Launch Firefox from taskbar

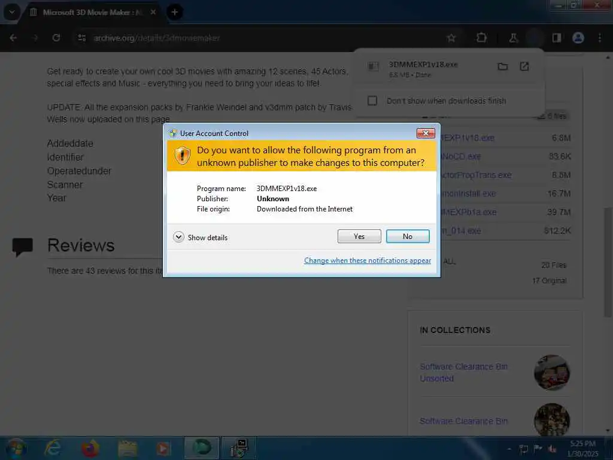[90, 448]
